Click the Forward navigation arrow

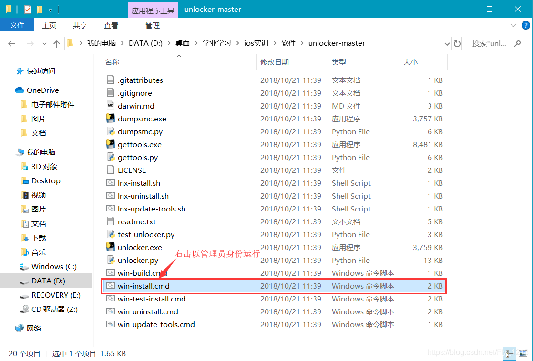coord(30,44)
